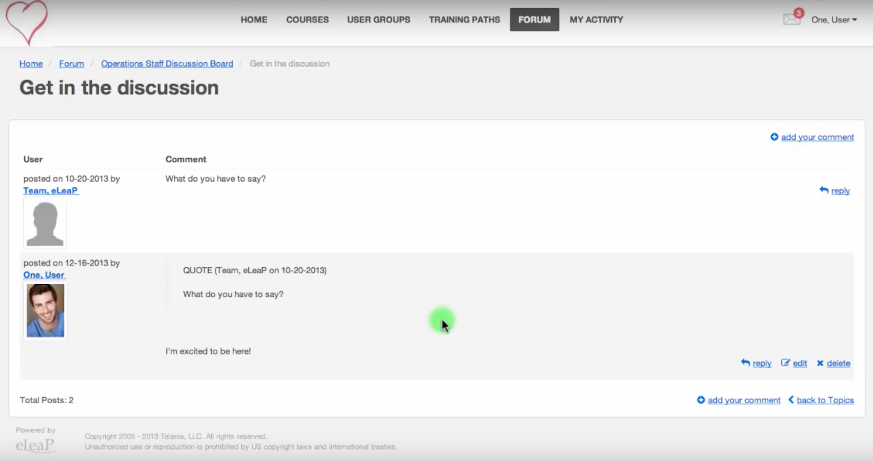This screenshot has height=461, width=873.
Task: Click One, User's profile photo
Action: [45, 310]
